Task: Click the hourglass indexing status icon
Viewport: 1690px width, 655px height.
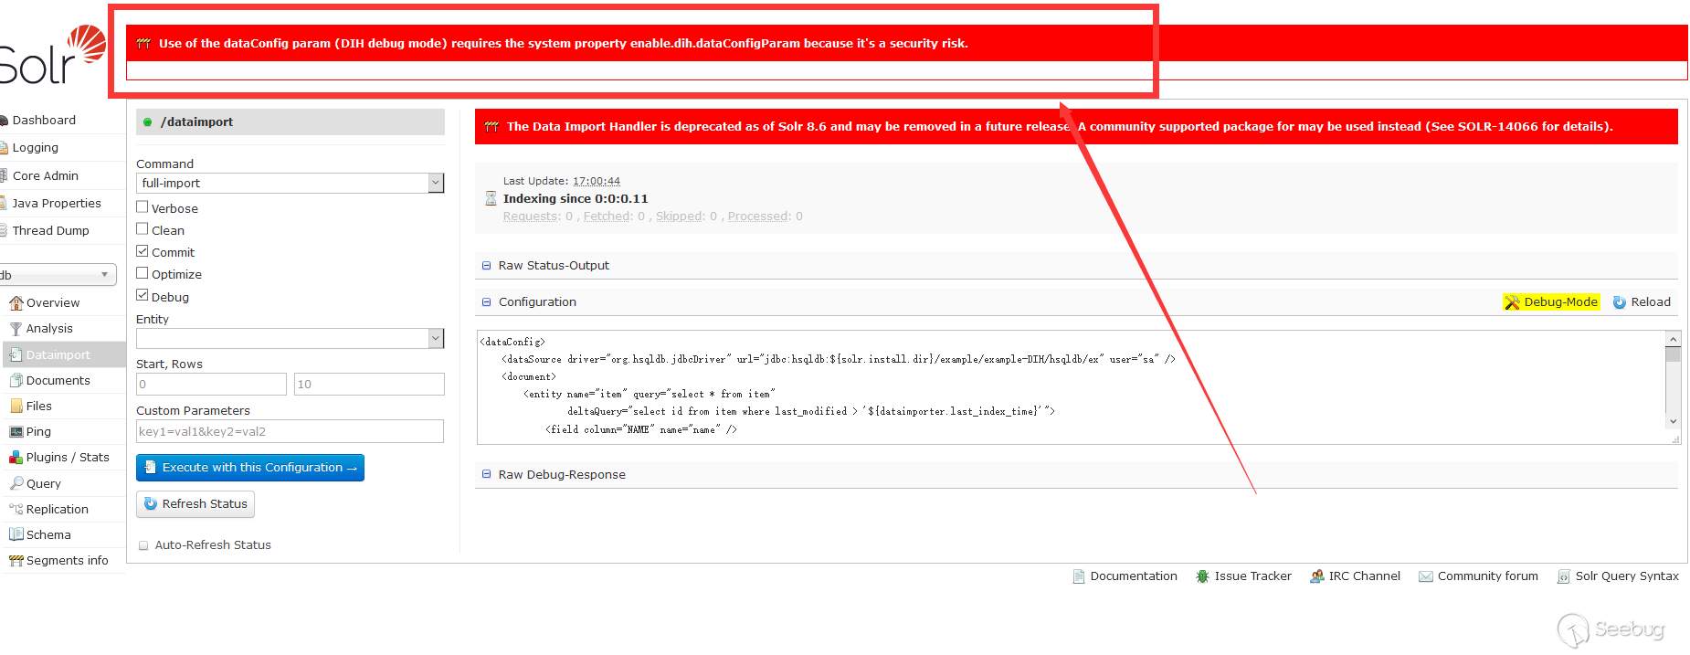Action: 491,198
